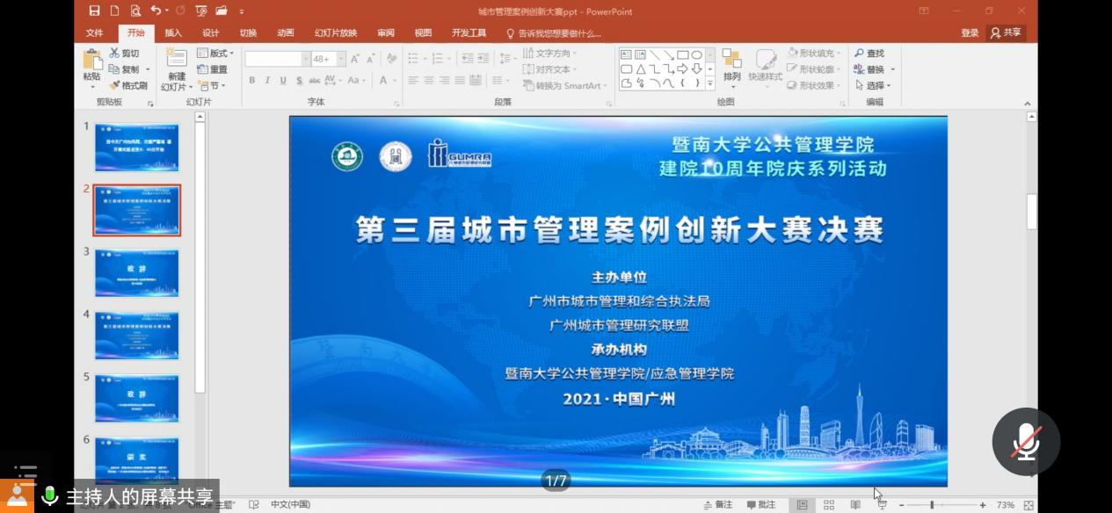Viewport: 1112px width, 513px height.
Task: Choose the rectangle shape in shapes gallery
Action: [682, 54]
